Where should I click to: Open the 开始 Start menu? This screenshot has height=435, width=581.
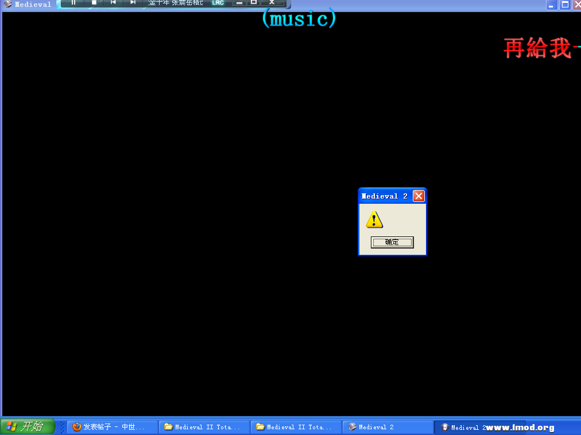click(27, 426)
